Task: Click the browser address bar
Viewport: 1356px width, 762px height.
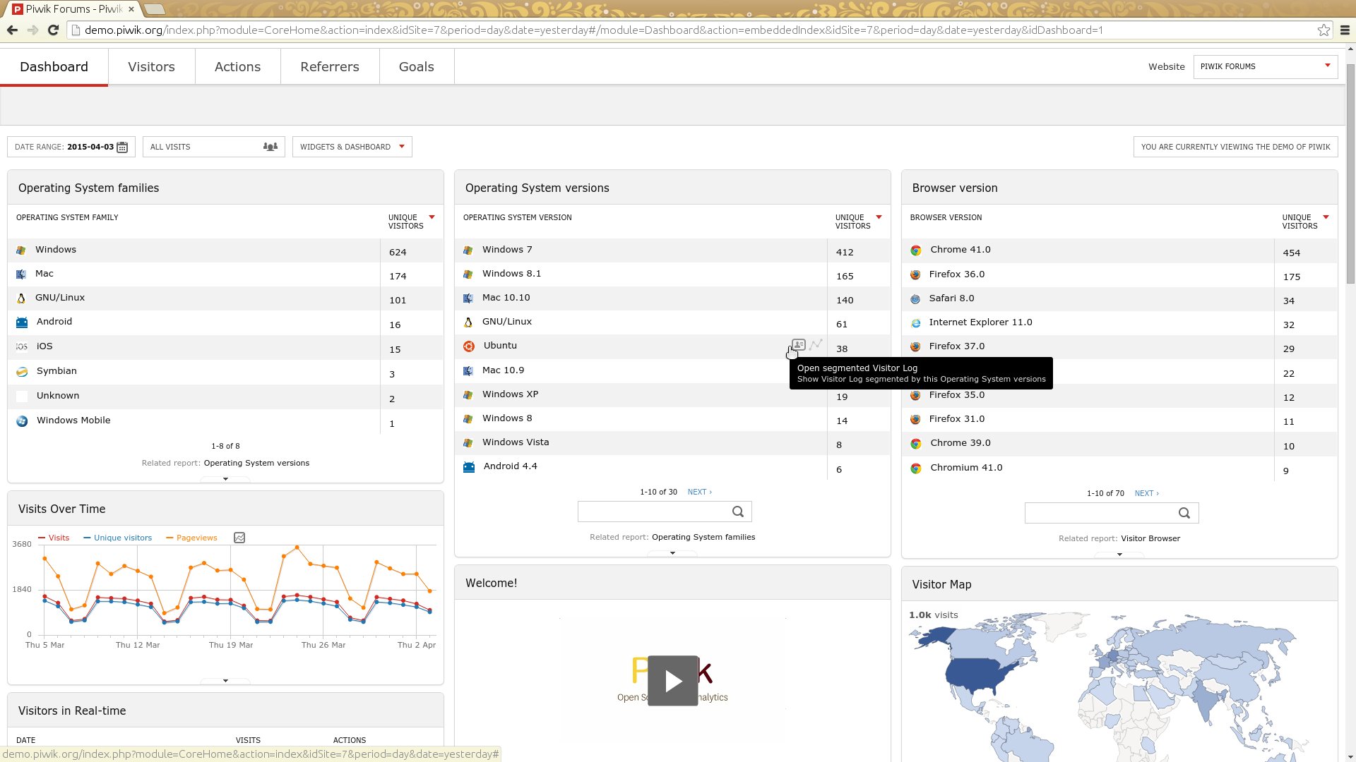Action: (x=692, y=30)
